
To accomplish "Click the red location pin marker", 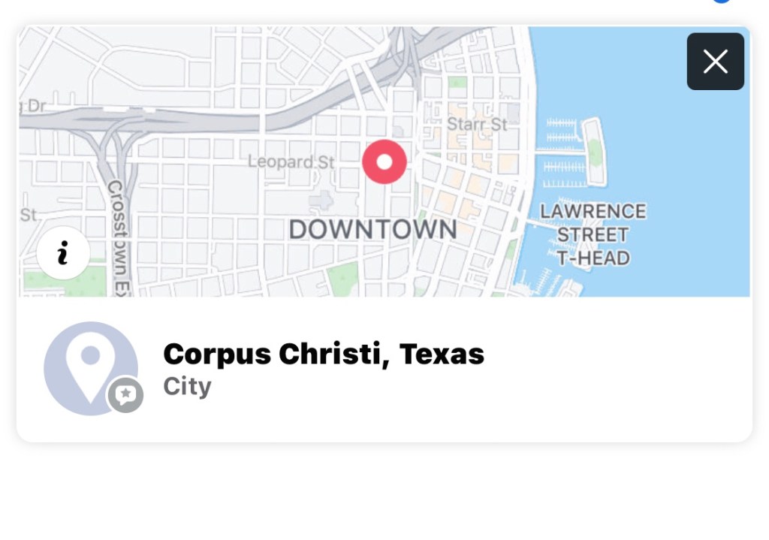I will point(384,161).
